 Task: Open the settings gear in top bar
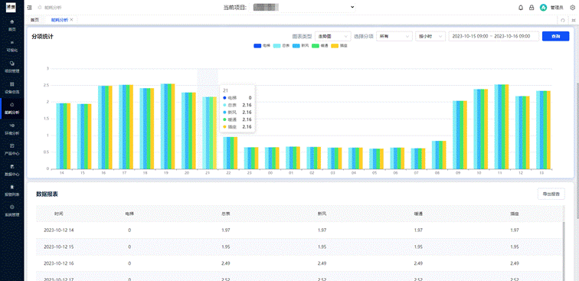coord(573,8)
